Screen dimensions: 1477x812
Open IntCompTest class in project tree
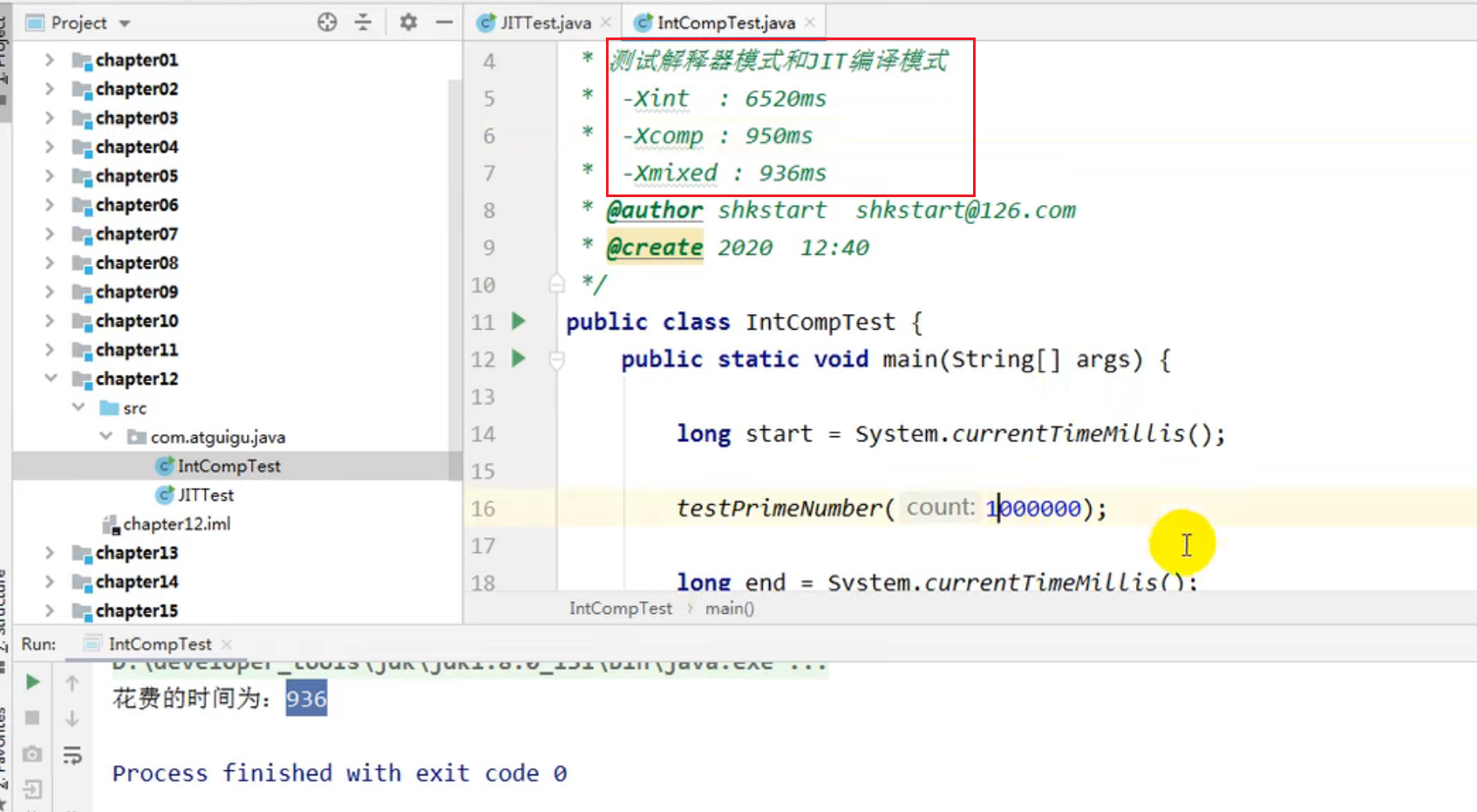(x=228, y=466)
